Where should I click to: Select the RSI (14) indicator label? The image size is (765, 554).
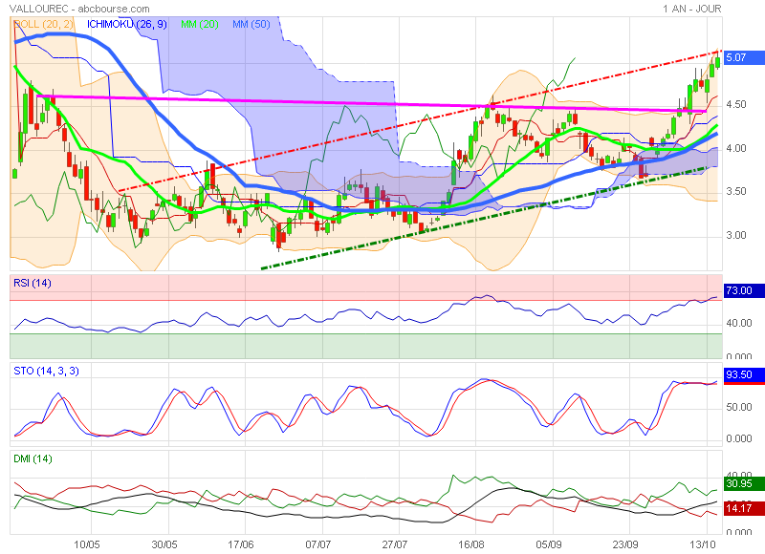click(33, 283)
